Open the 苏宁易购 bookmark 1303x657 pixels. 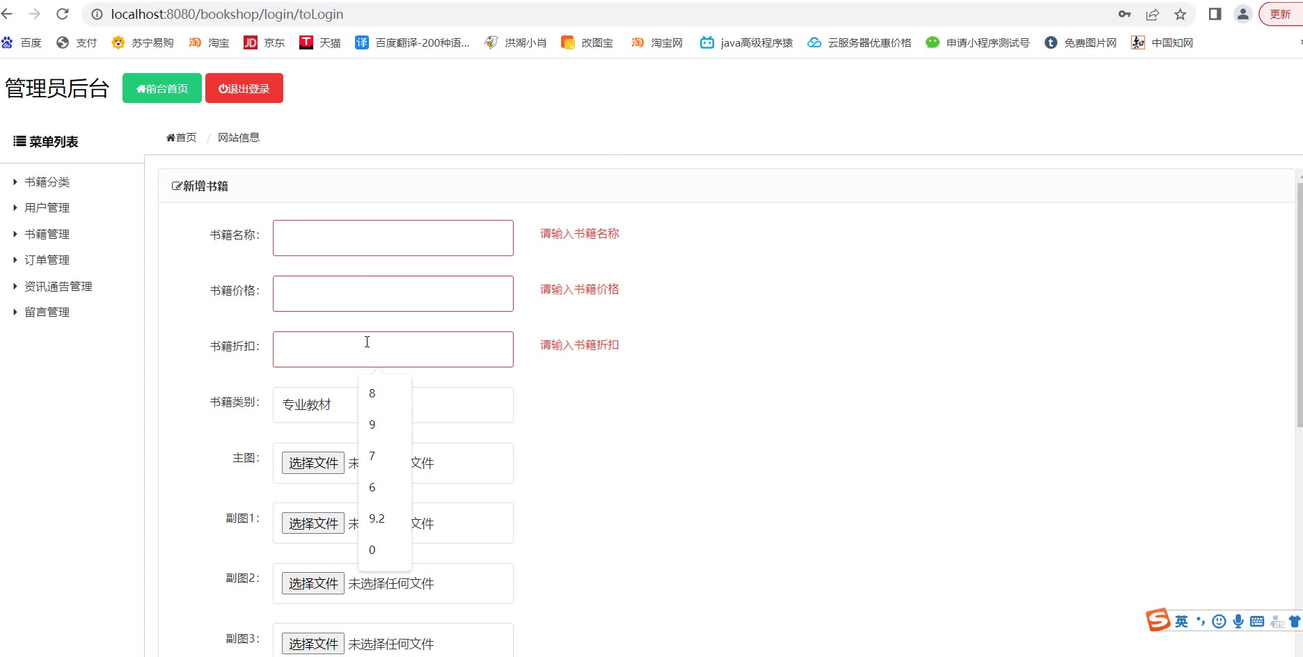(143, 42)
